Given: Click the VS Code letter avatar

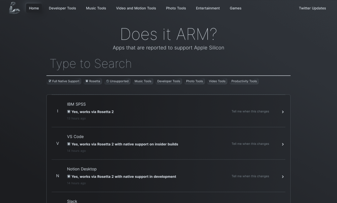Looking at the screenshot, I should (x=58, y=144).
